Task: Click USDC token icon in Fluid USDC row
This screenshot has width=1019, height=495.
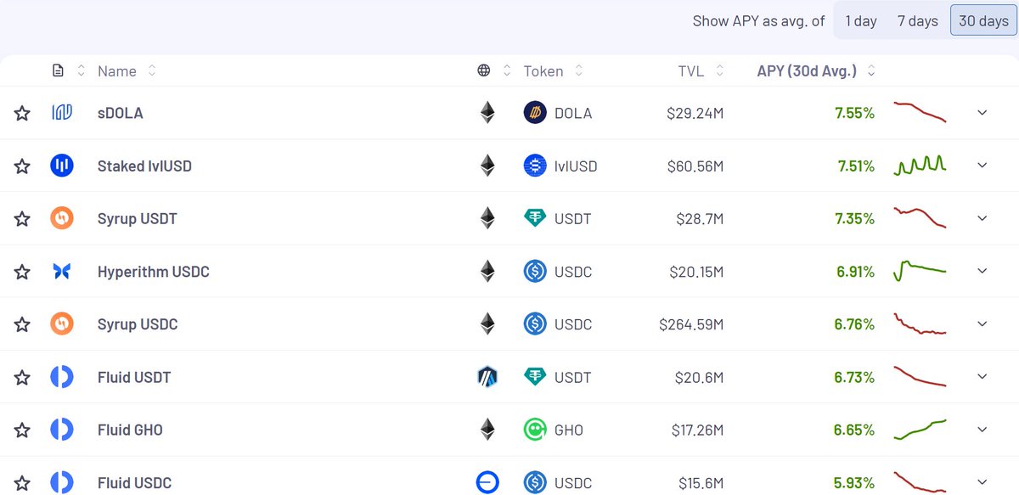Action: click(x=535, y=483)
